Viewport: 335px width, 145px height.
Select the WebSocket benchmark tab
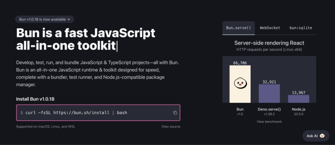tap(270, 28)
